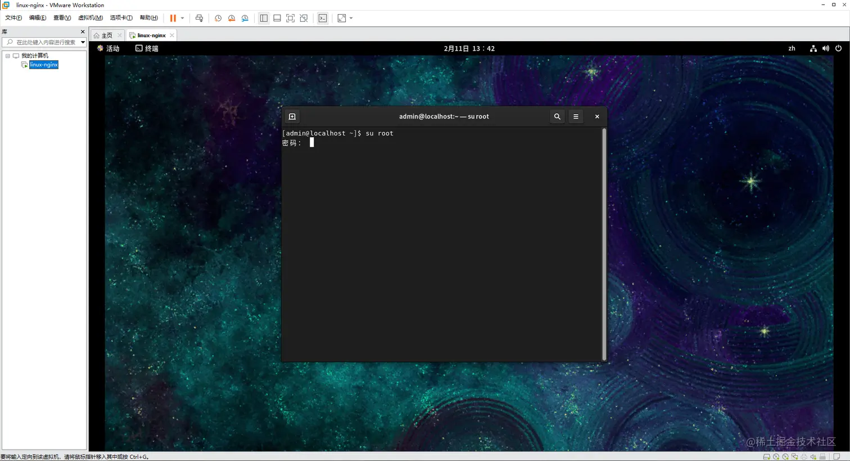Open the 终端 application menu in top bar
This screenshot has height=461, width=850.
[x=147, y=48]
